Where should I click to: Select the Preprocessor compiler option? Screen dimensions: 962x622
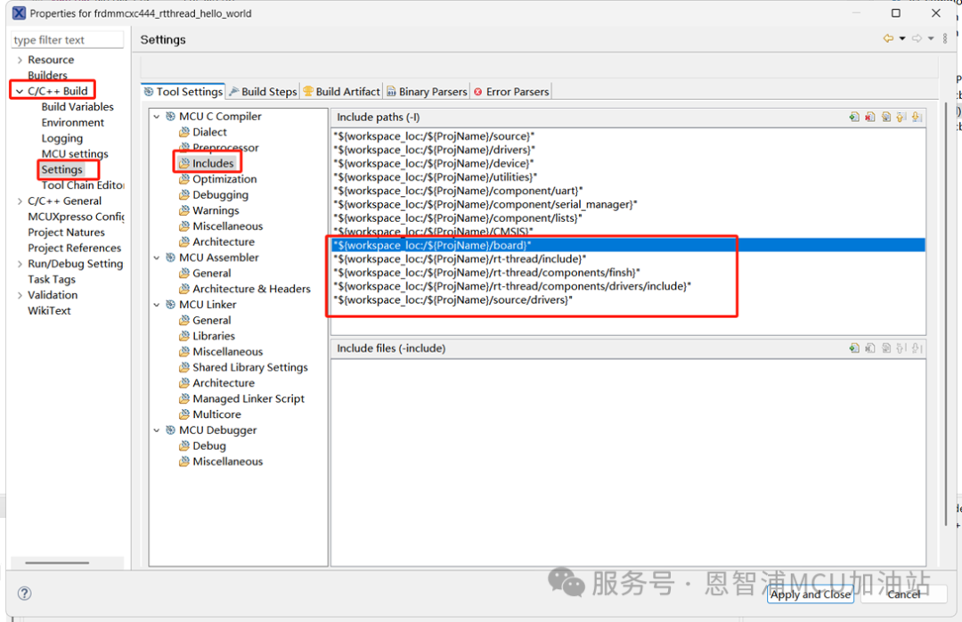[225, 147]
